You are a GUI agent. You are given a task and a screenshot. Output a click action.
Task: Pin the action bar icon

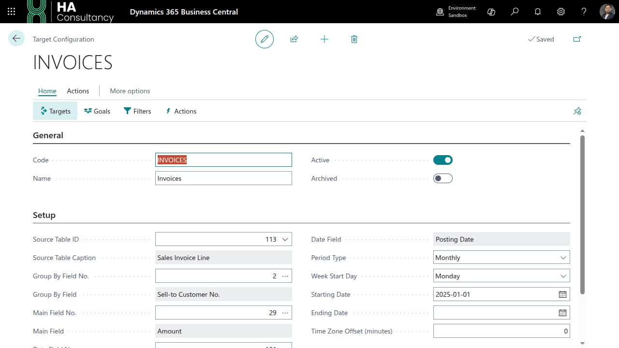577,111
